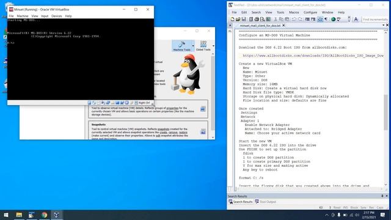The image size is (391, 220).
Task: Open TextPad Macros menu
Action: point(294,12)
